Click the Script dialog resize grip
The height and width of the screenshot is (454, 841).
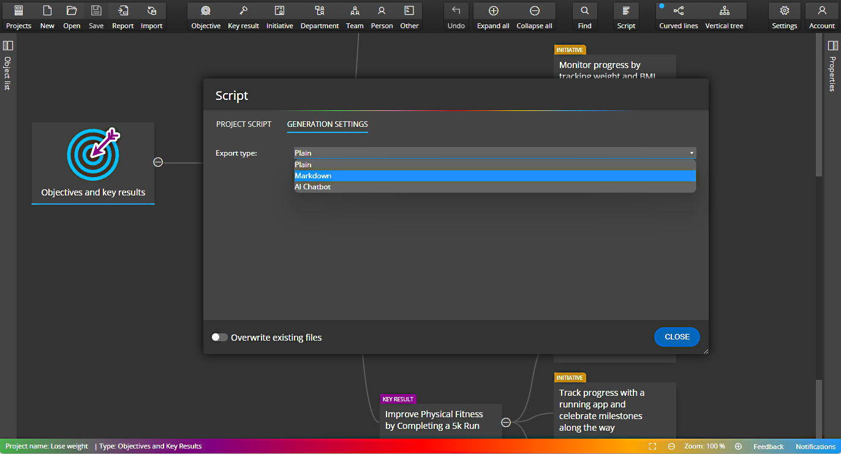click(x=705, y=350)
